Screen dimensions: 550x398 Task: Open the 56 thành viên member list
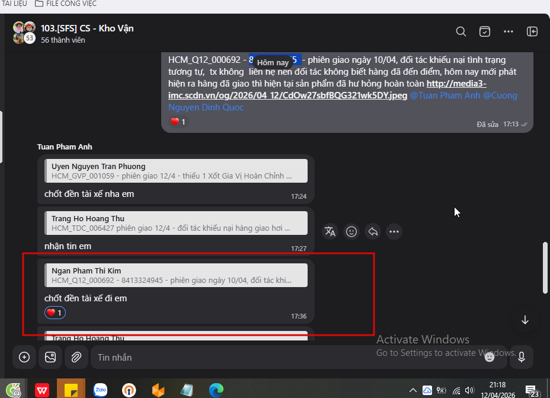(x=63, y=40)
